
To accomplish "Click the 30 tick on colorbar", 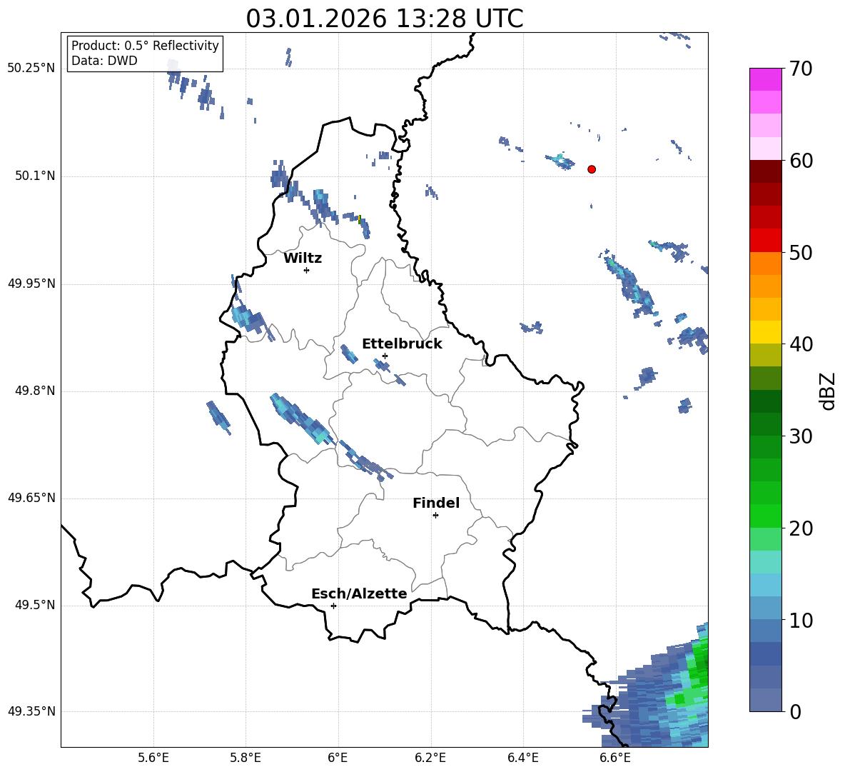I will pos(801,436).
